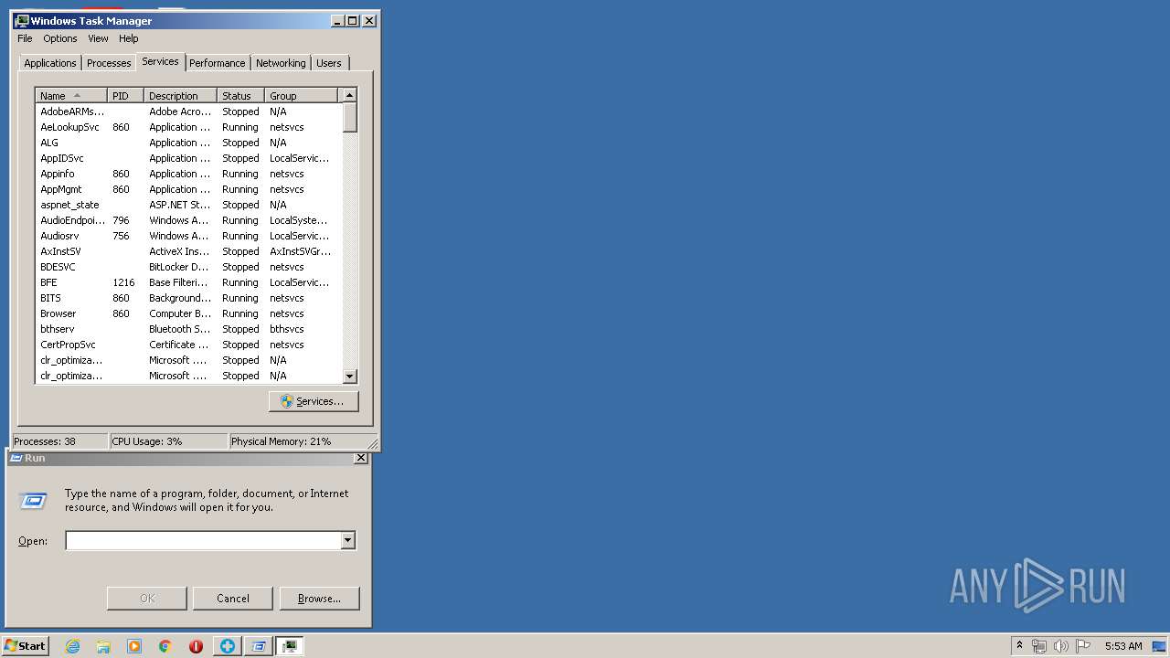Open the Options menu in Task Manager

(60, 38)
